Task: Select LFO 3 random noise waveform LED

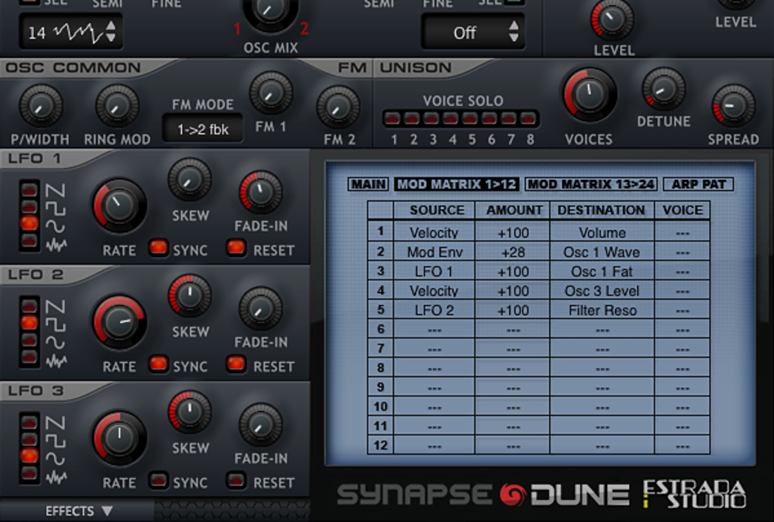Action: coord(29,473)
